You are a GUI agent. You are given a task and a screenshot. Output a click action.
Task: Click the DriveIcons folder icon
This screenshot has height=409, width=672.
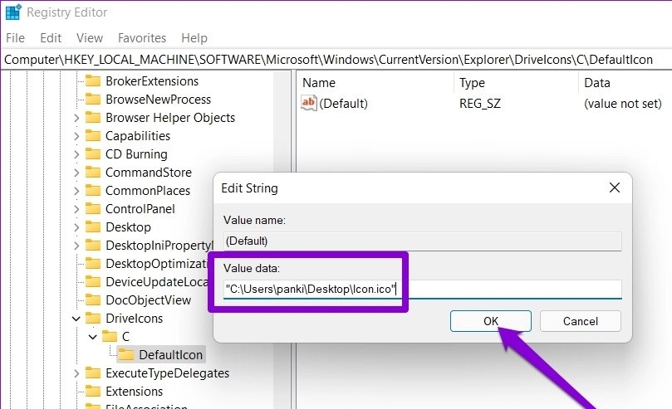click(93, 319)
